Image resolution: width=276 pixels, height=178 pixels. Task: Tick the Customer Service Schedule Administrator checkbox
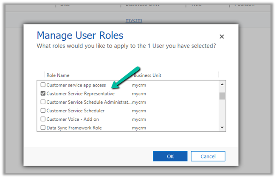[43, 102]
